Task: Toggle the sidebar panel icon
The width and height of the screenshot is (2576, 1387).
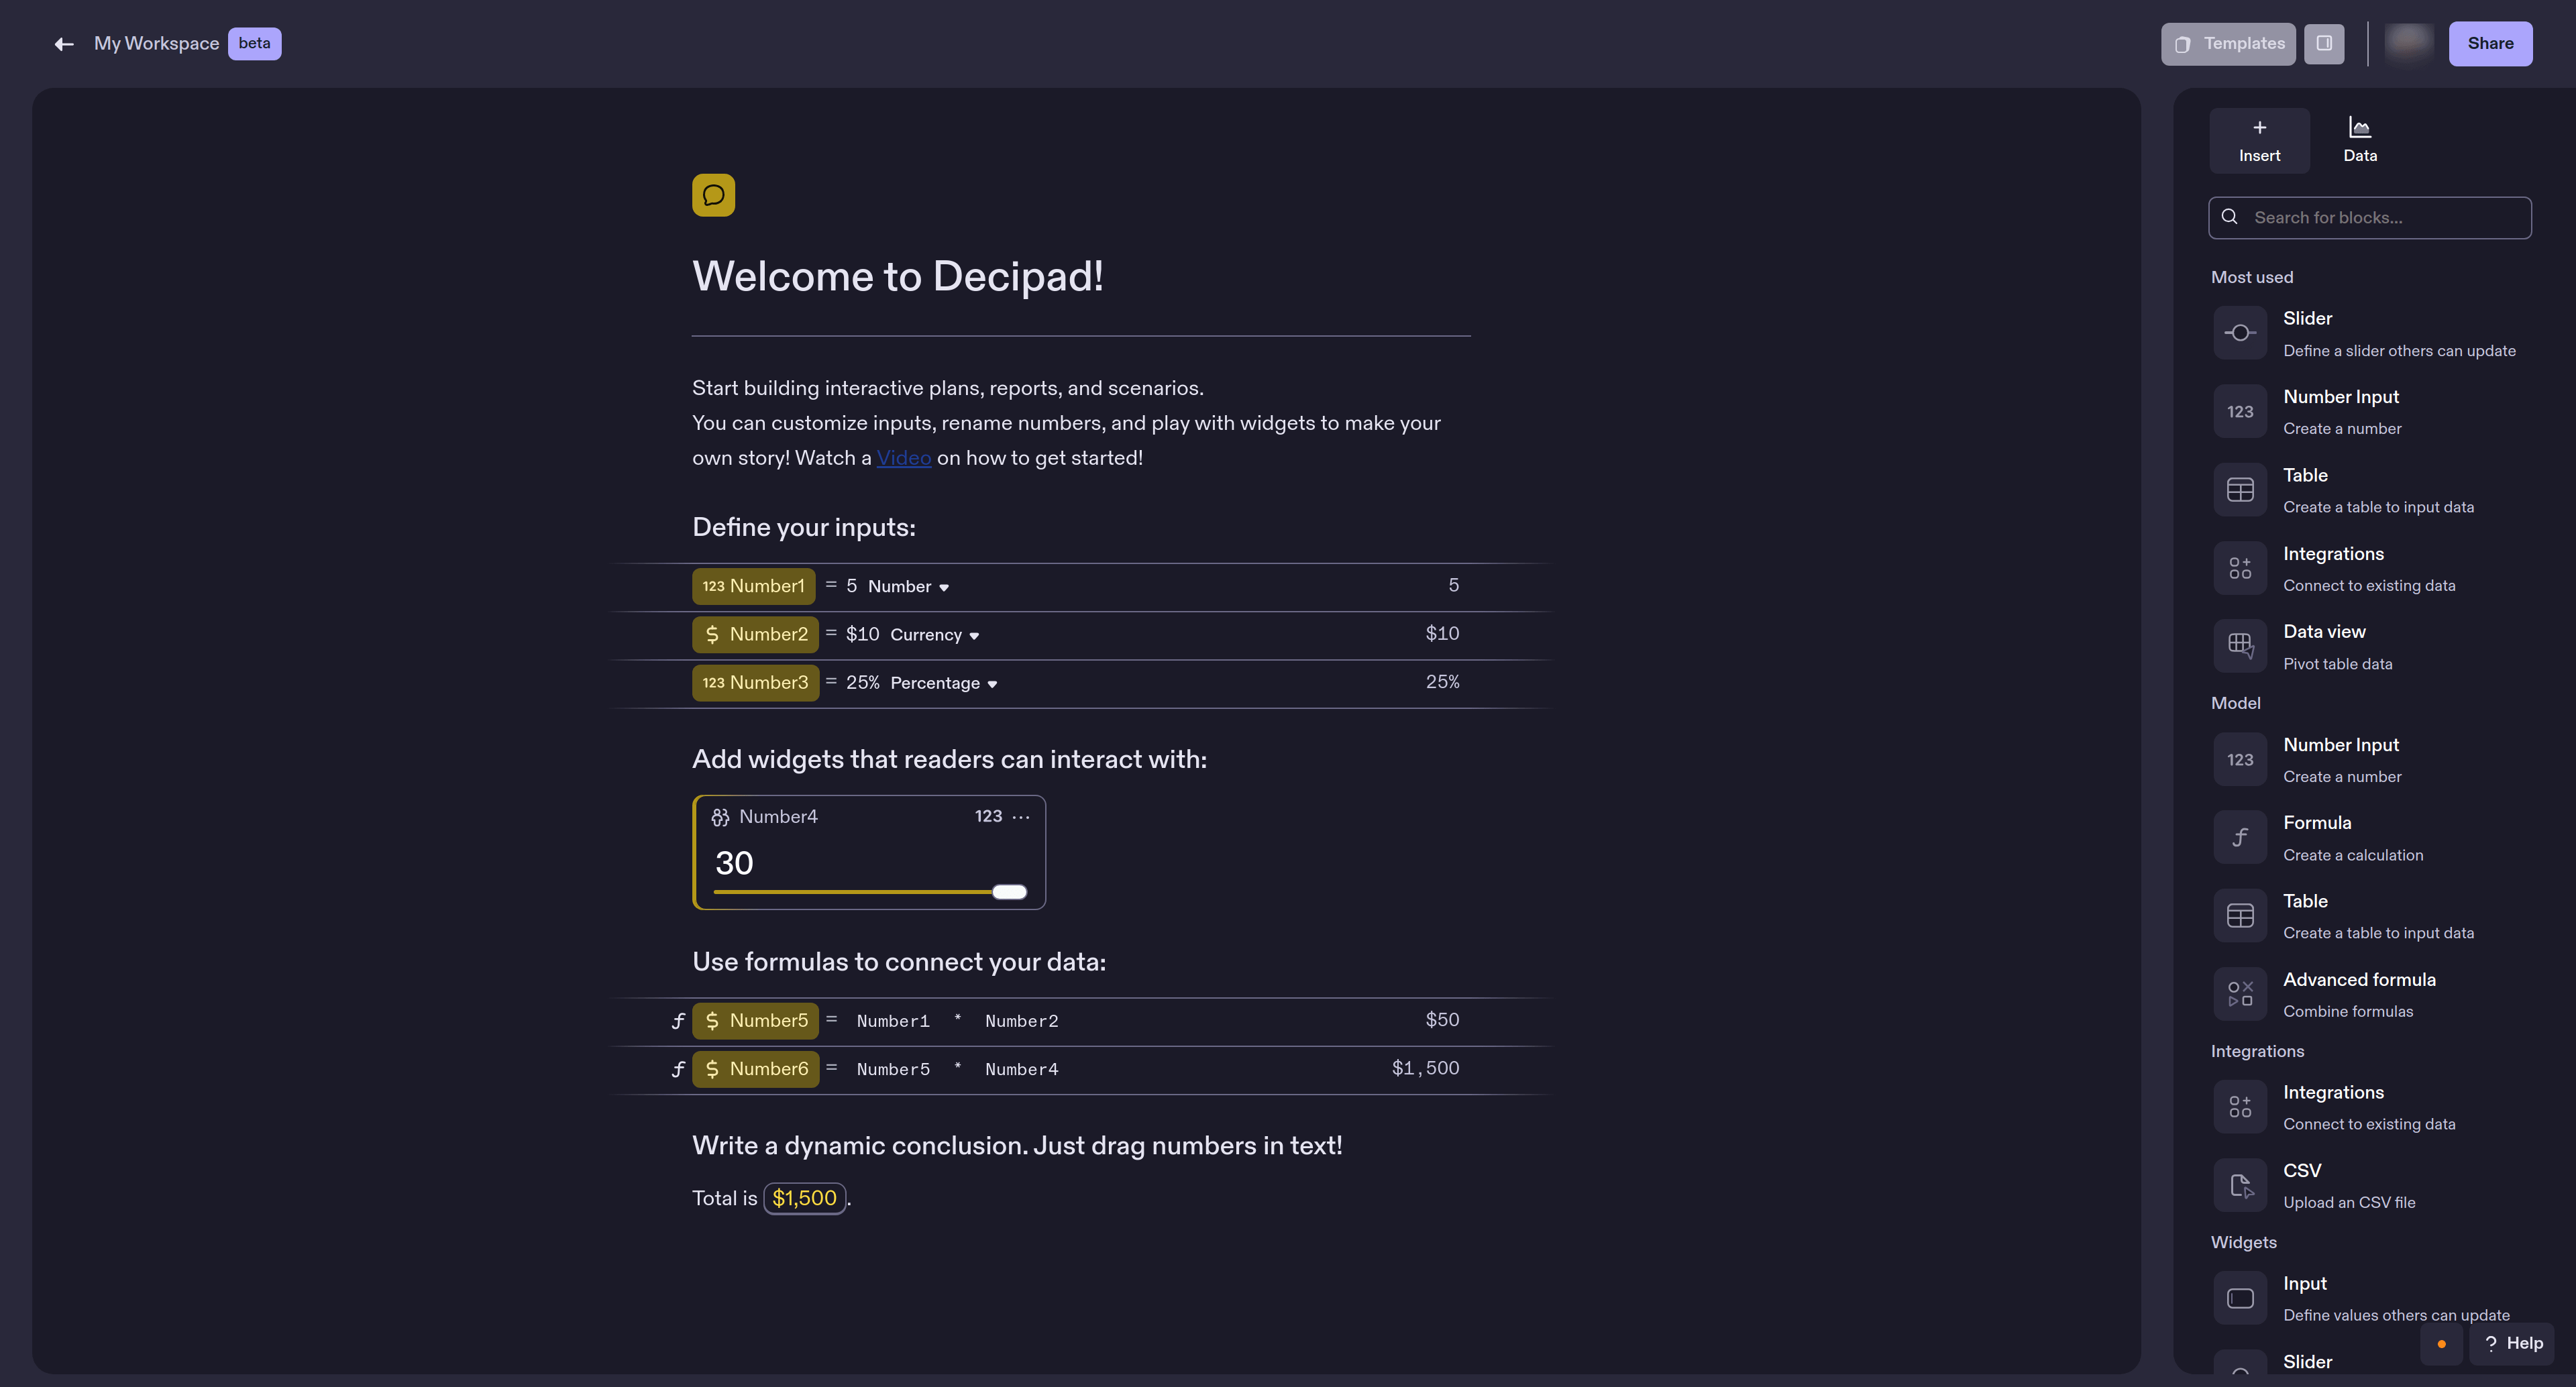Action: pos(2324,44)
